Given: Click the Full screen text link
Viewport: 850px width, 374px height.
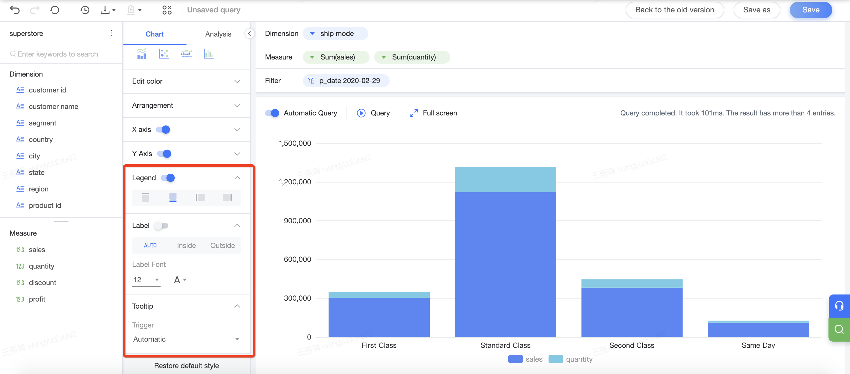Looking at the screenshot, I should tap(440, 113).
